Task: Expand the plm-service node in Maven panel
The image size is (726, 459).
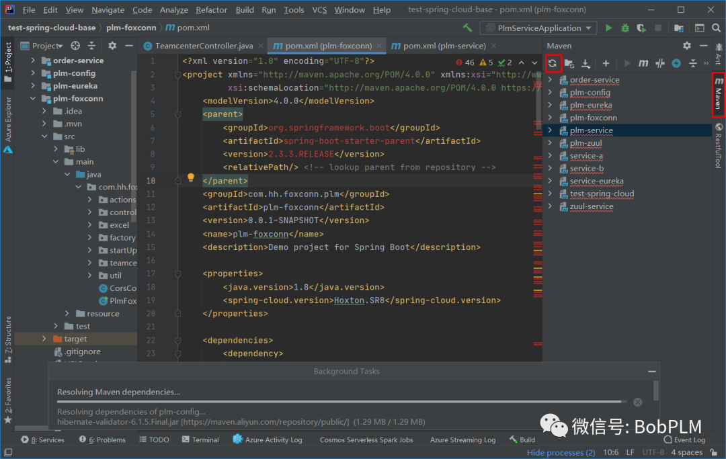Action: (550, 130)
